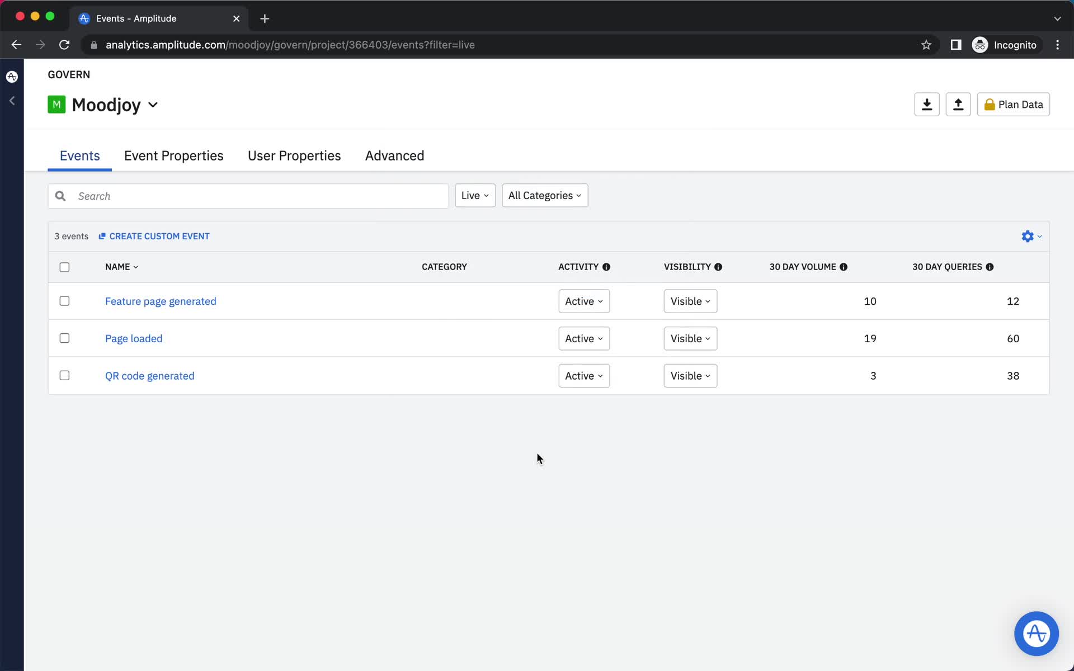
Task: Select all events with header checkbox
Action: pyautogui.click(x=64, y=267)
